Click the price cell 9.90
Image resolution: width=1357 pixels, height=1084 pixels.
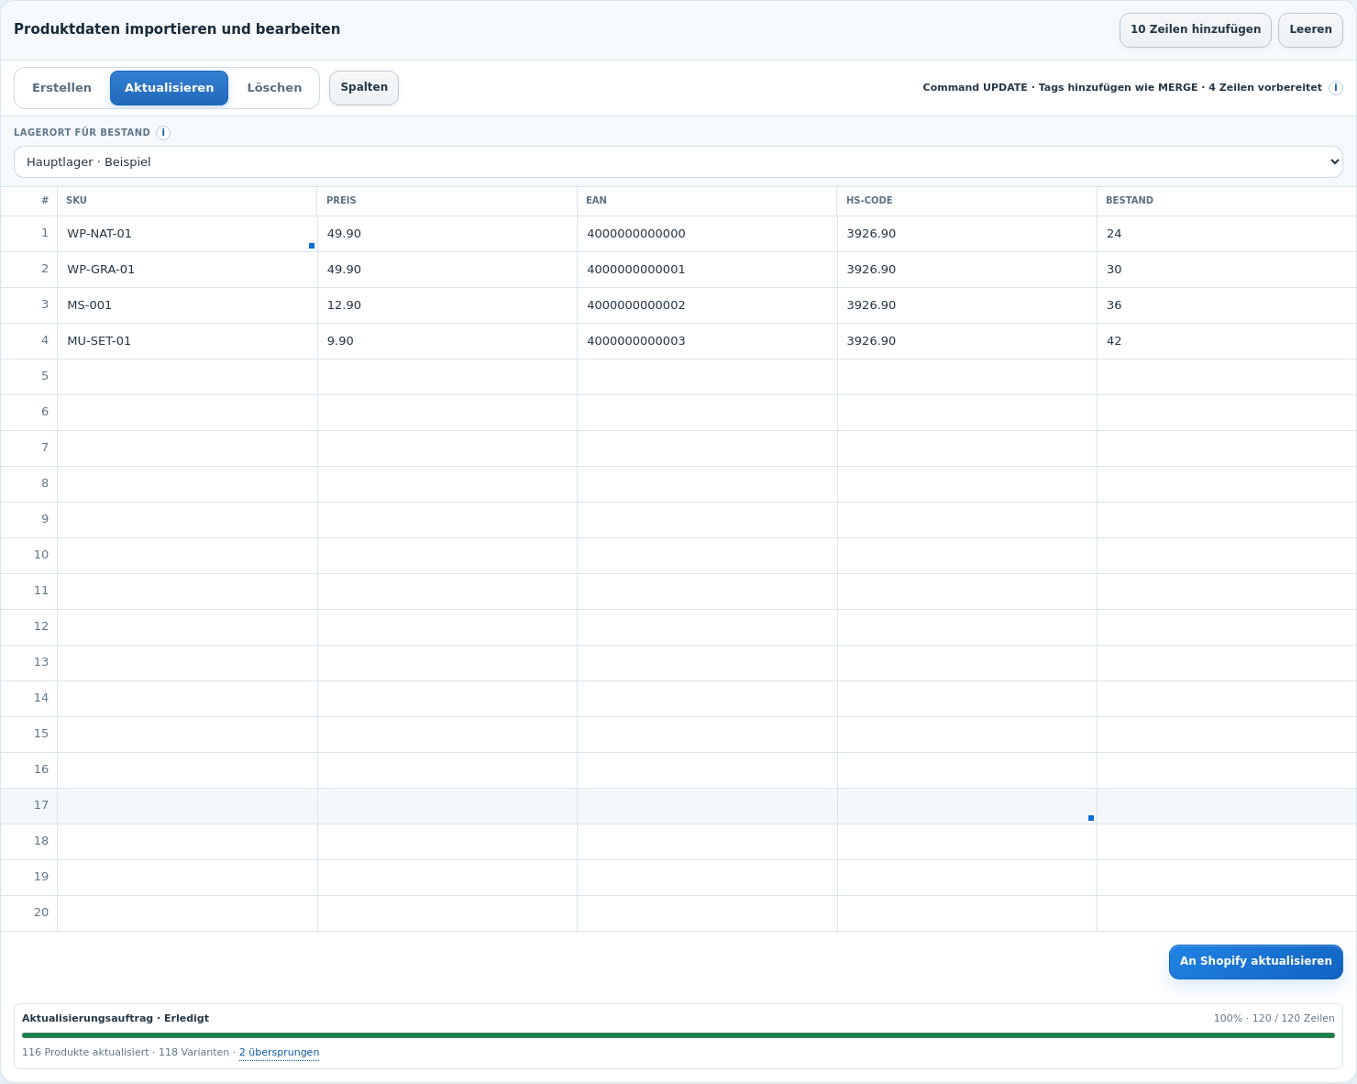[x=447, y=341]
